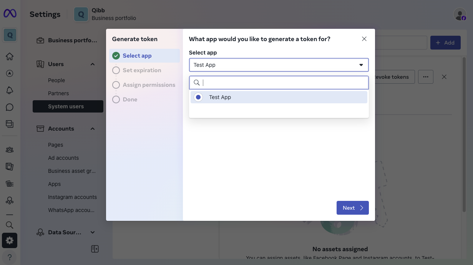
Task: Select the Test App radio button
Action: (x=198, y=97)
